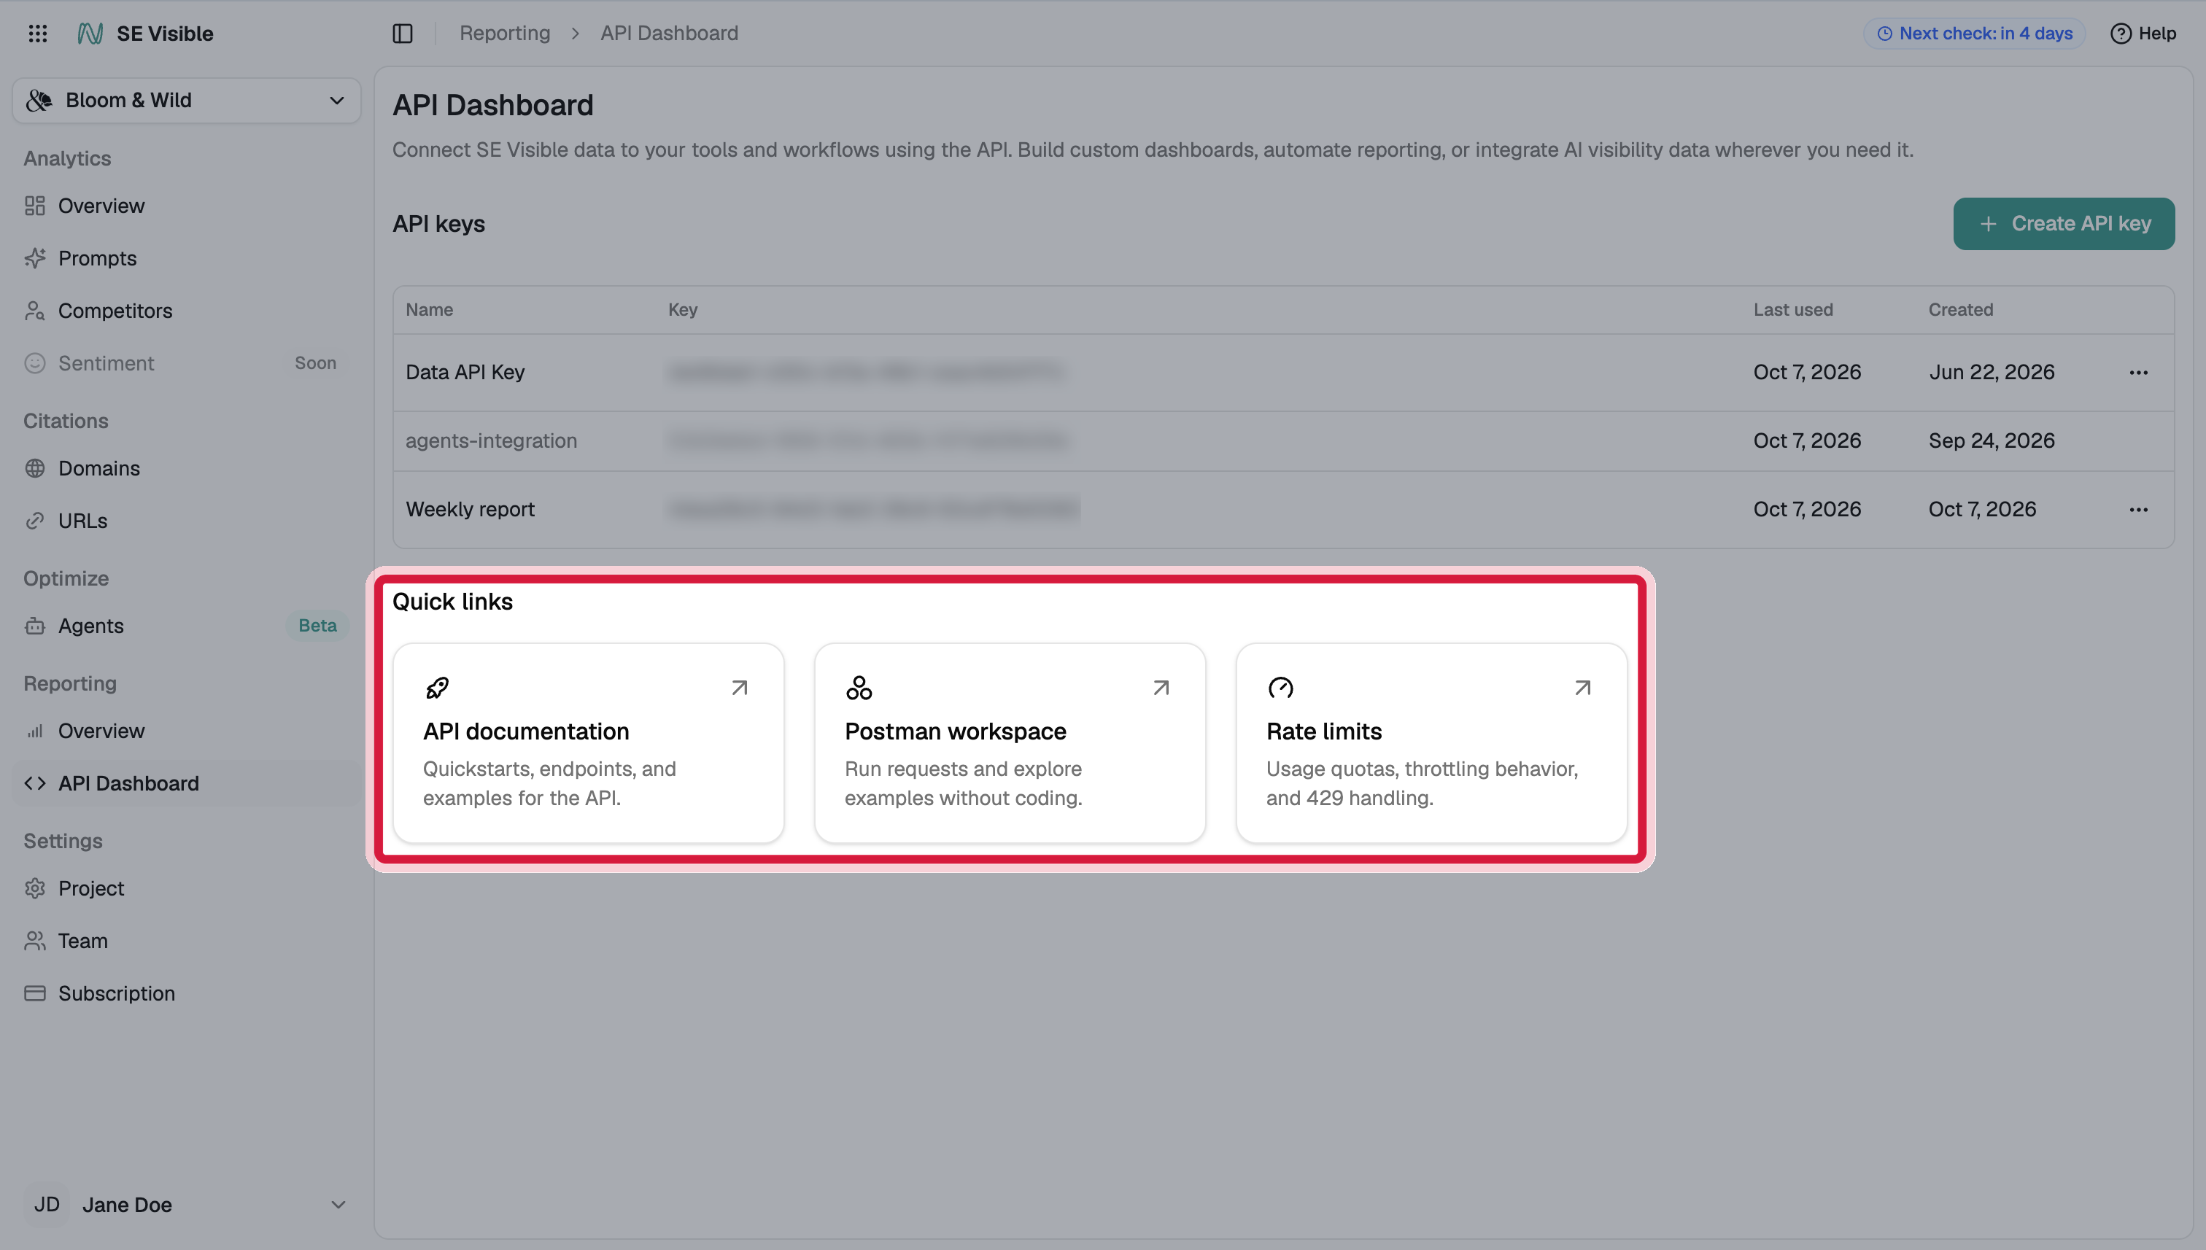Select the agents-integration key row name
This screenshot has height=1250, width=2206.
coord(491,440)
